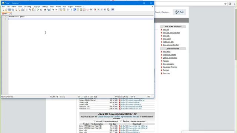
Task: Click the browser three-dot menu icon
Action: point(234,4)
